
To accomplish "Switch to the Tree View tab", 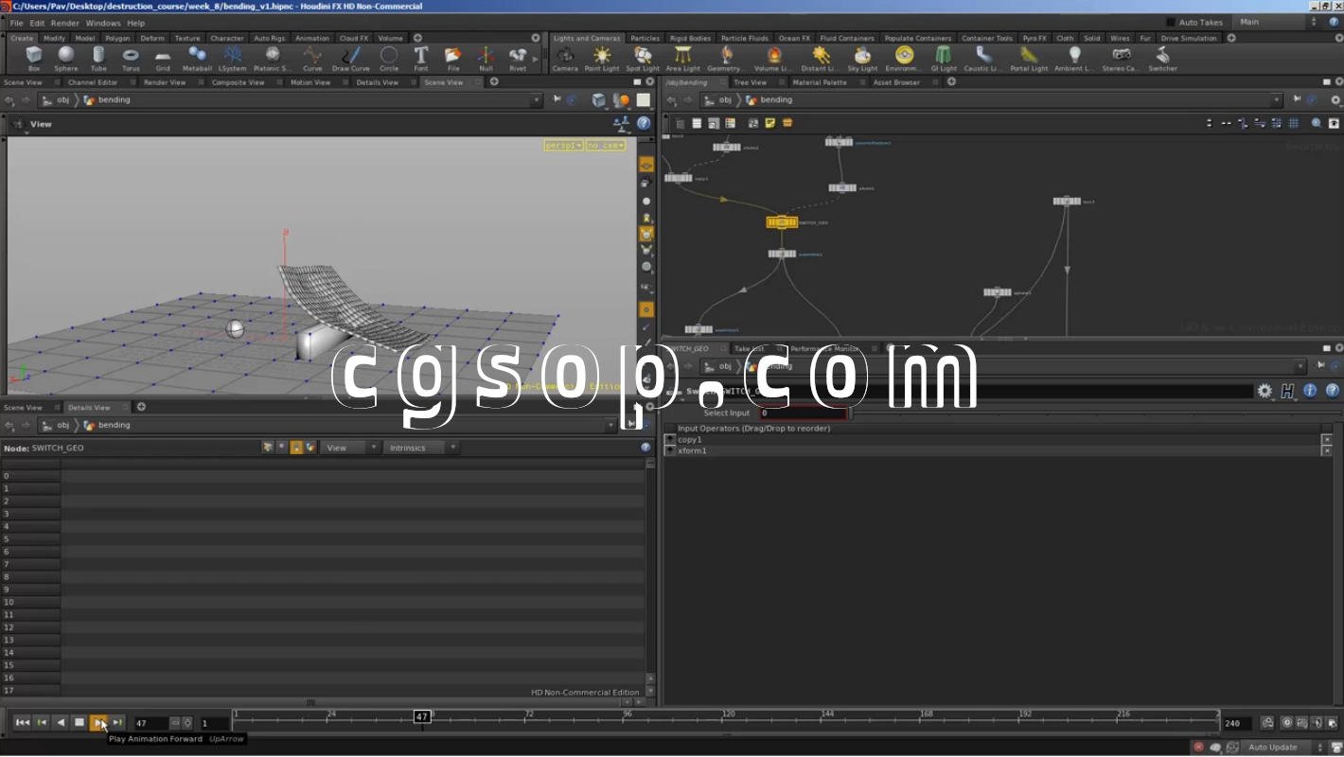I will [x=750, y=82].
